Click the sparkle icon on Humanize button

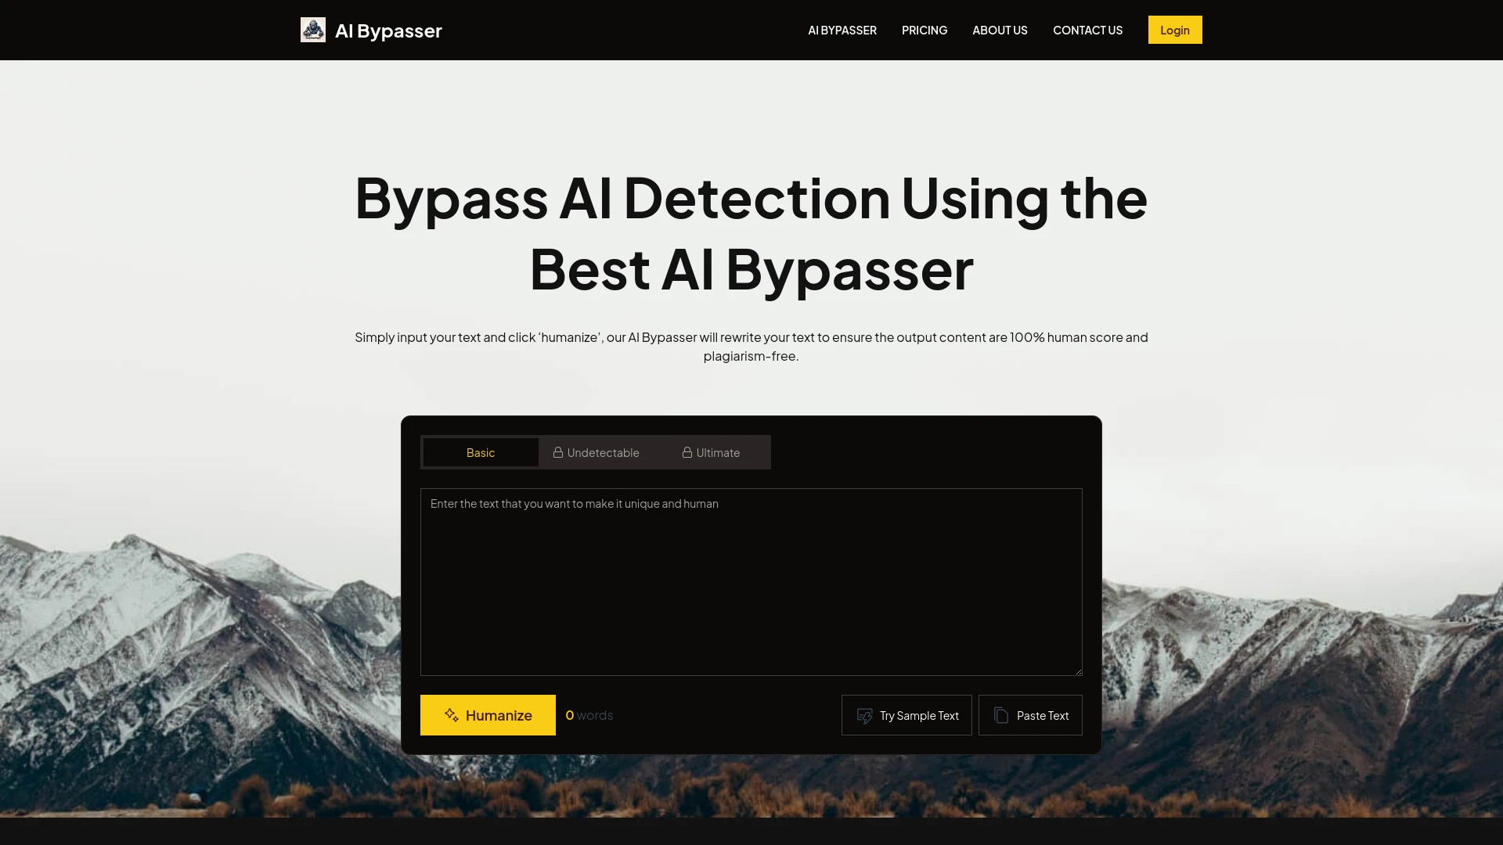click(x=451, y=715)
